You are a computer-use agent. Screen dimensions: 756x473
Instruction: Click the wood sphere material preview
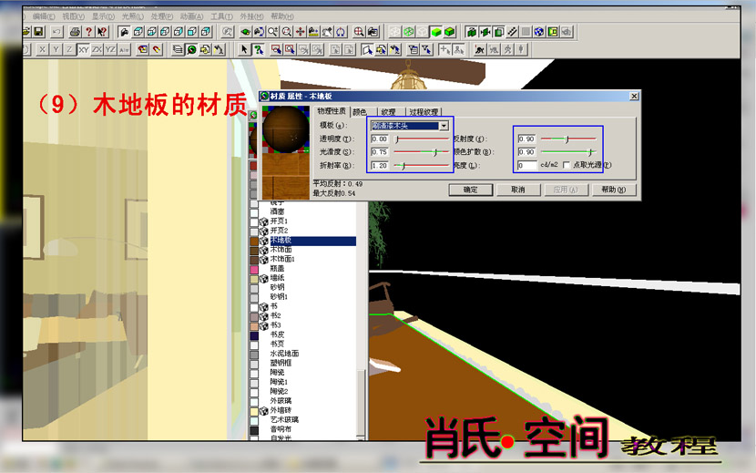click(286, 129)
